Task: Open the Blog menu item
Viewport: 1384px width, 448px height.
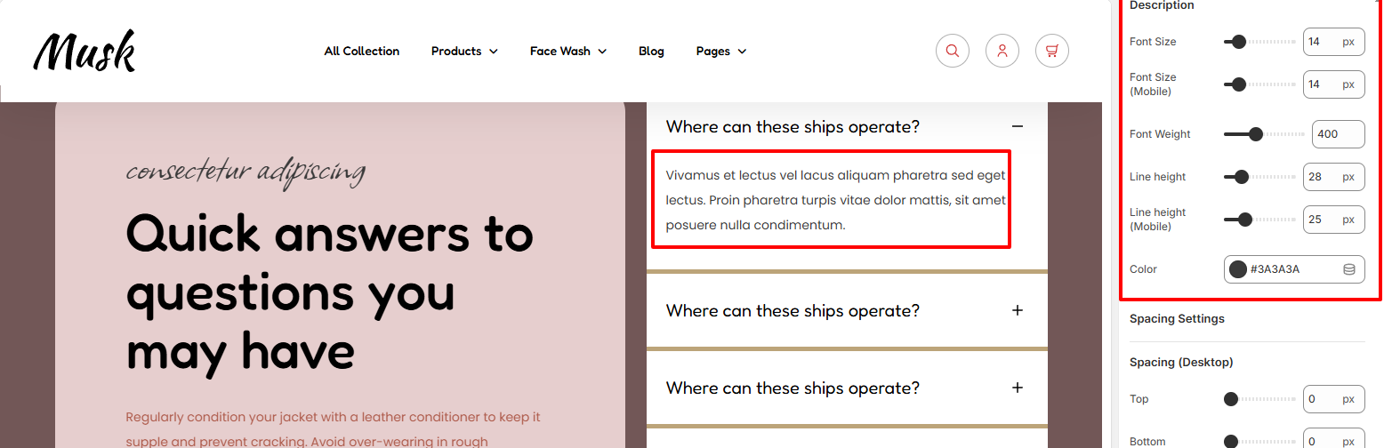Action: [651, 52]
